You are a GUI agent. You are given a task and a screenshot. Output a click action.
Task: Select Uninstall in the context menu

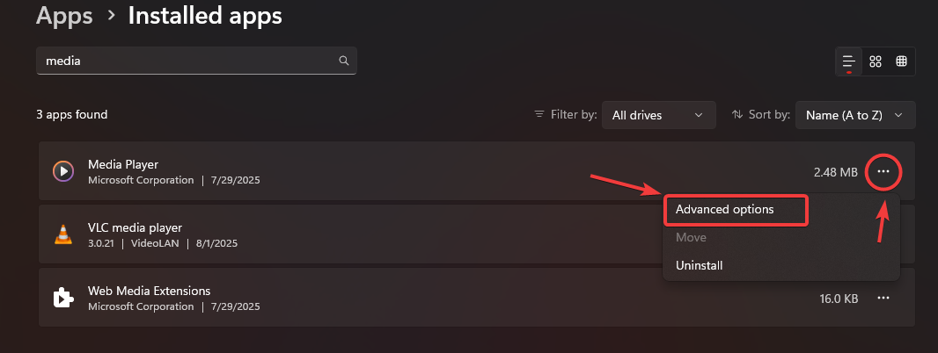pos(700,264)
